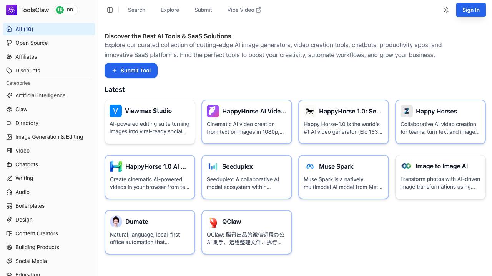Select All (10) in the sidebar
The image size is (492, 276).
coord(49,29)
